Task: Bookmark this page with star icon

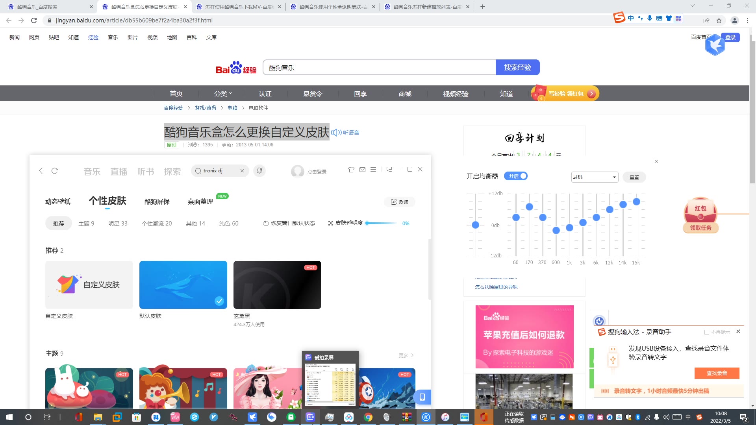Action: [x=719, y=20]
